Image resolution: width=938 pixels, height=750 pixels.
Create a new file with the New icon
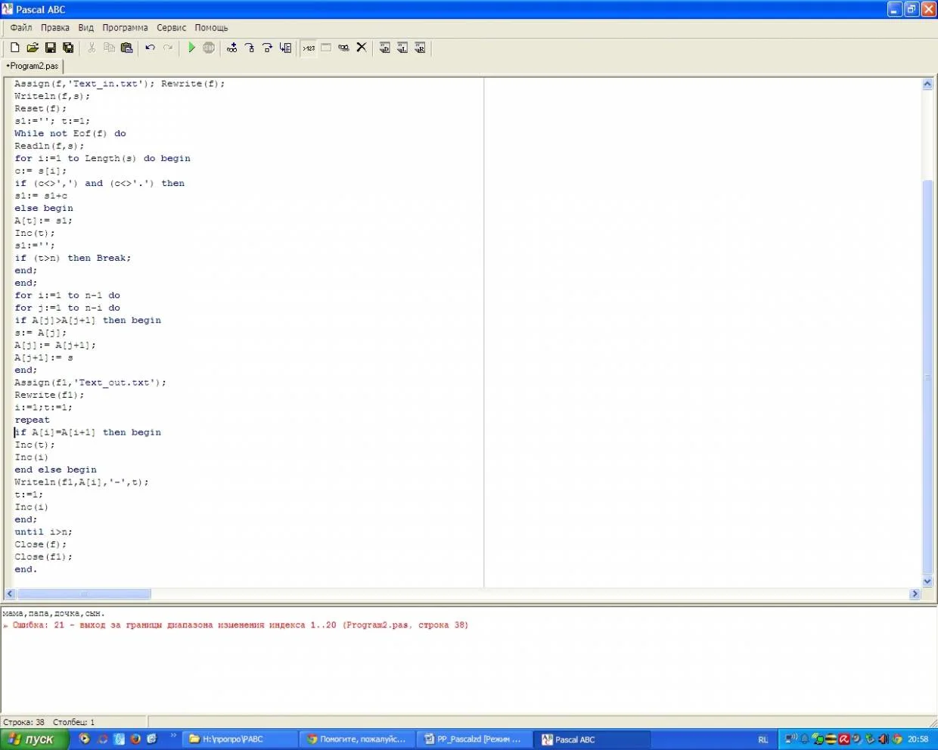point(14,48)
